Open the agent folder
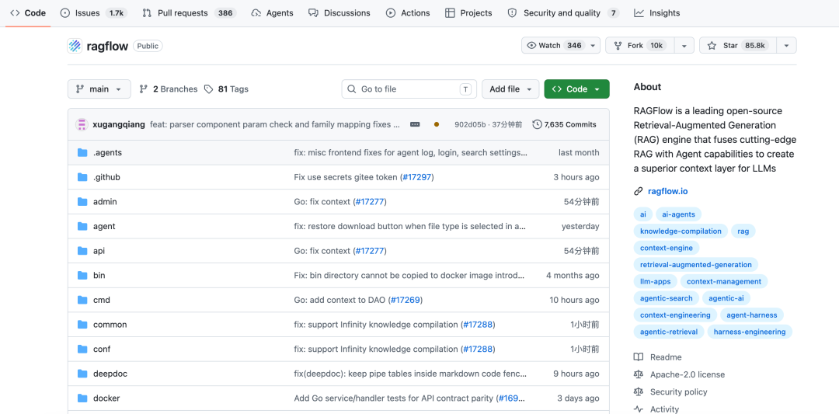Viewport: 839px width, 414px height. click(104, 226)
